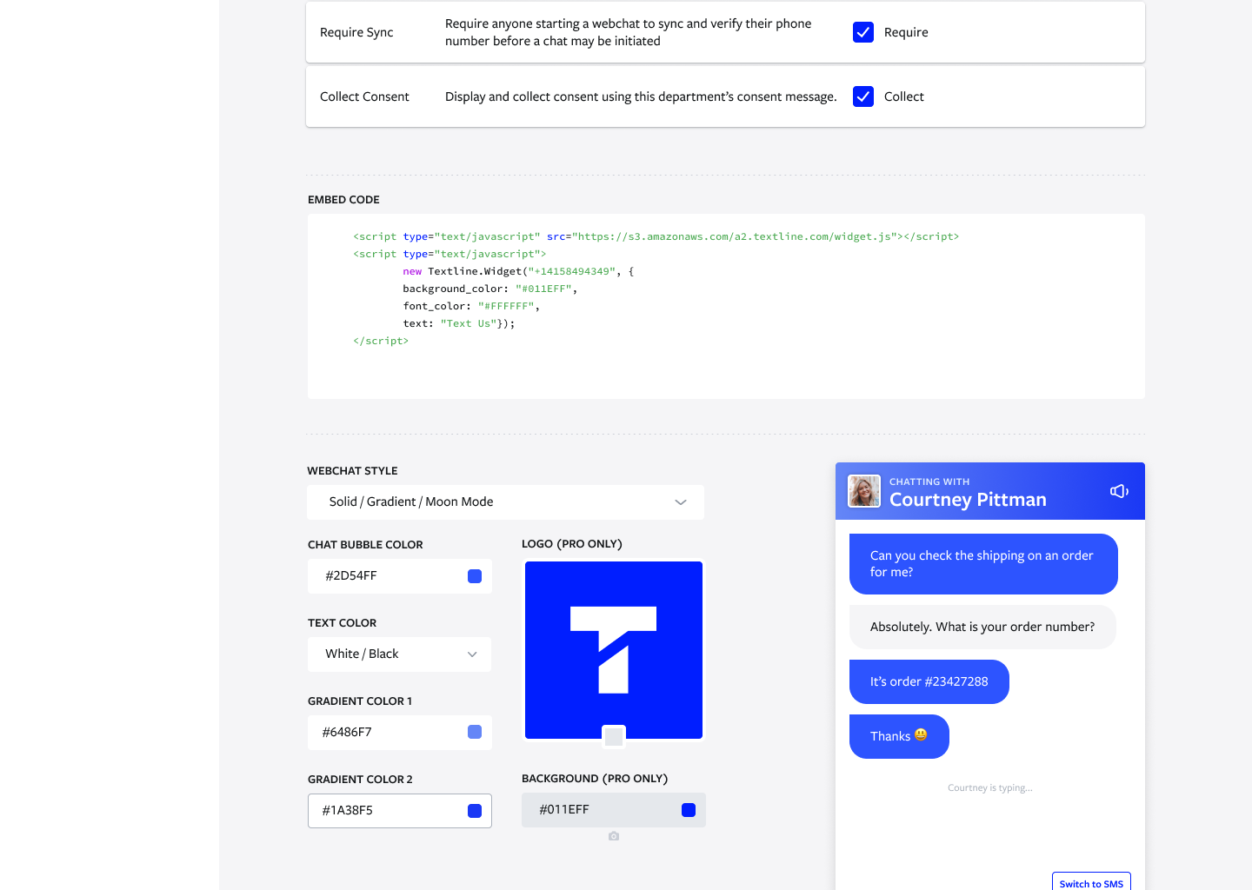Screen dimensions: 1252x890
Task: Click the "Can you check the shipping" message bubble
Action: click(983, 564)
